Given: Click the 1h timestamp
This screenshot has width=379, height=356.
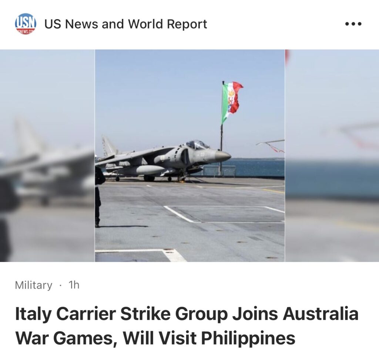Looking at the screenshot, I should 74,285.
